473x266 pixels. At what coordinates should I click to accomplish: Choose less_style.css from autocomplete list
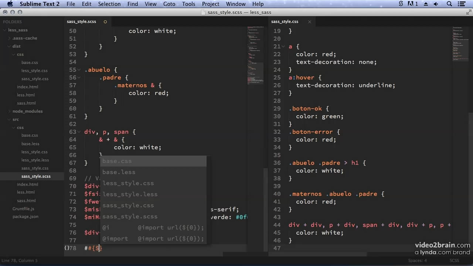pyautogui.click(x=153, y=183)
